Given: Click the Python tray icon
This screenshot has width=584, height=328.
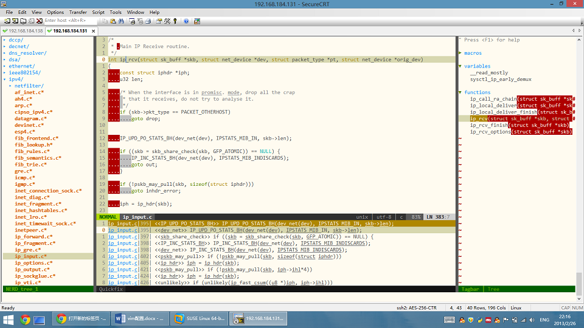Looking at the screenshot, I should click(x=480, y=320).
